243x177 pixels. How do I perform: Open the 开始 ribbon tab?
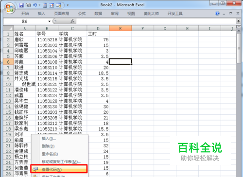(x=25, y=14)
